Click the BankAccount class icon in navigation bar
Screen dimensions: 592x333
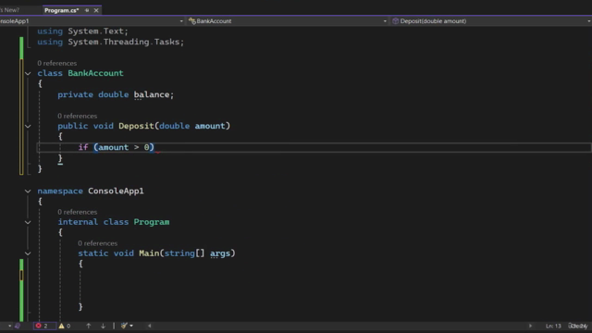tap(192, 21)
